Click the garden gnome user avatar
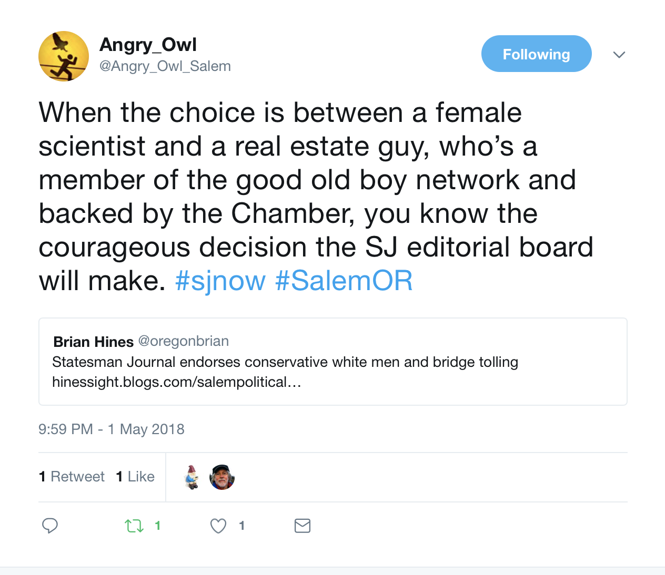The image size is (665, 575). pos(192,477)
